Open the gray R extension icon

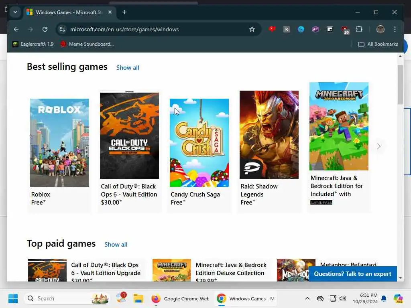[x=287, y=29]
